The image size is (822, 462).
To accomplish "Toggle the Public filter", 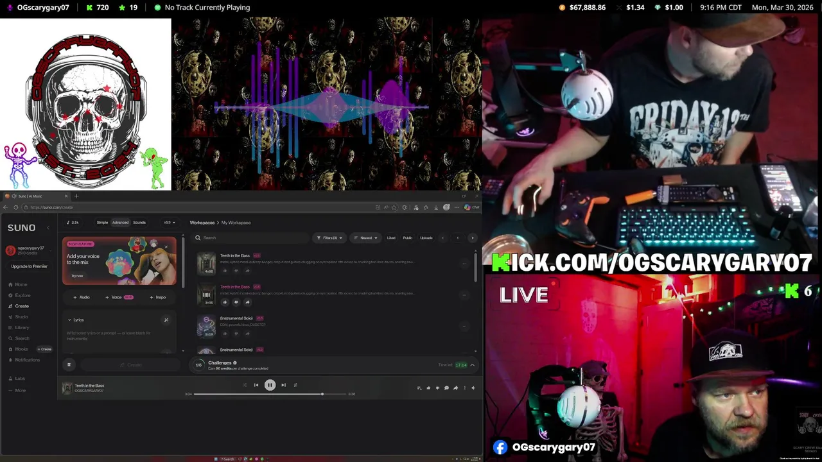I will pyautogui.click(x=408, y=238).
